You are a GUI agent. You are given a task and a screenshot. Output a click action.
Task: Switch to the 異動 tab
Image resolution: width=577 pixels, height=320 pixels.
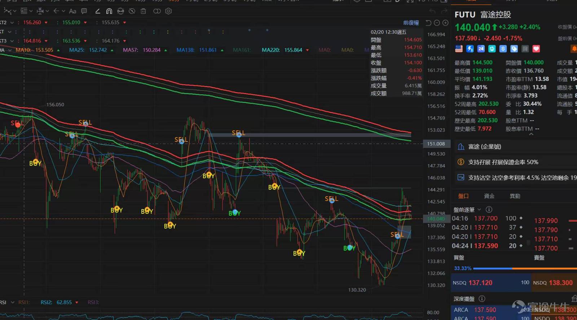(x=515, y=196)
